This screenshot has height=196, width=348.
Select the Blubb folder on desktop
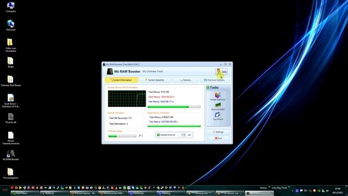pyautogui.click(x=11, y=63)
